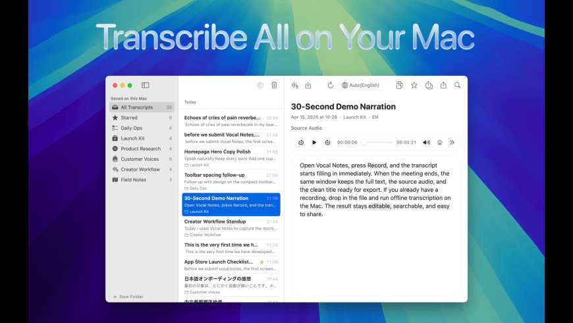The width and height of the screenshot is (573, 323).
Task: Start recording with the waveform icon
Action: point(294,85)
